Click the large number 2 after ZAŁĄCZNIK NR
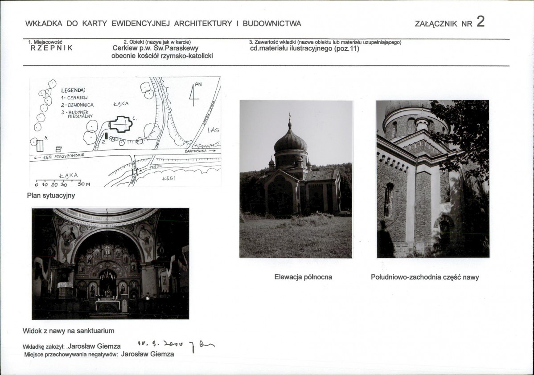The width and height of the screenshot is (534, 375). click(480, 22)
